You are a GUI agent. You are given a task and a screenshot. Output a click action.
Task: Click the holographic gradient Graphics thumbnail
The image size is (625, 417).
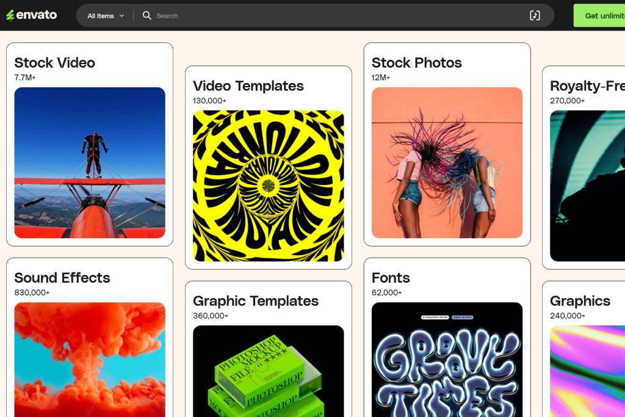pyautogui.click(x=587, y=371)
